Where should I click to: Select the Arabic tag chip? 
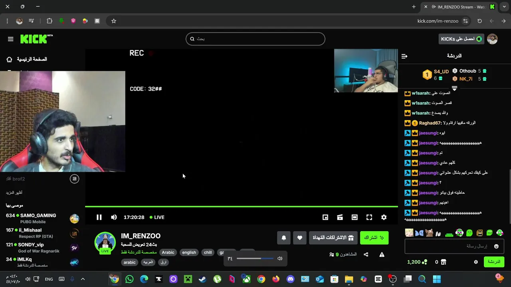click(x=168, y=252)
